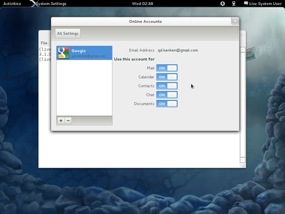Click the plus button to add account
Viewport: 285px width, 214px height.
click(x=61, y=120)
